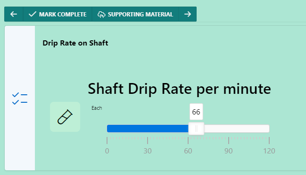Viewport: 306px width, 175px height.
Task: Click the forward arrow in the toolbar
Action: point(188,14)
